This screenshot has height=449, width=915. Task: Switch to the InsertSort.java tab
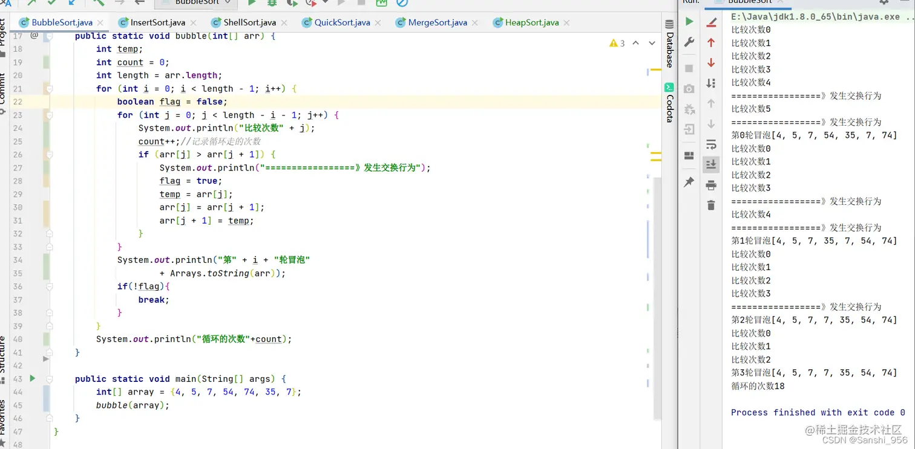click(x=158, y=22)
